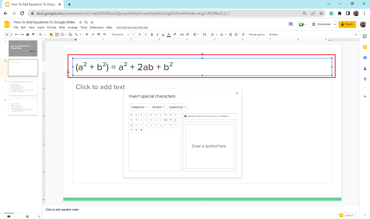
Task: Toggle underline formatting
Action: tap(163, 34)
